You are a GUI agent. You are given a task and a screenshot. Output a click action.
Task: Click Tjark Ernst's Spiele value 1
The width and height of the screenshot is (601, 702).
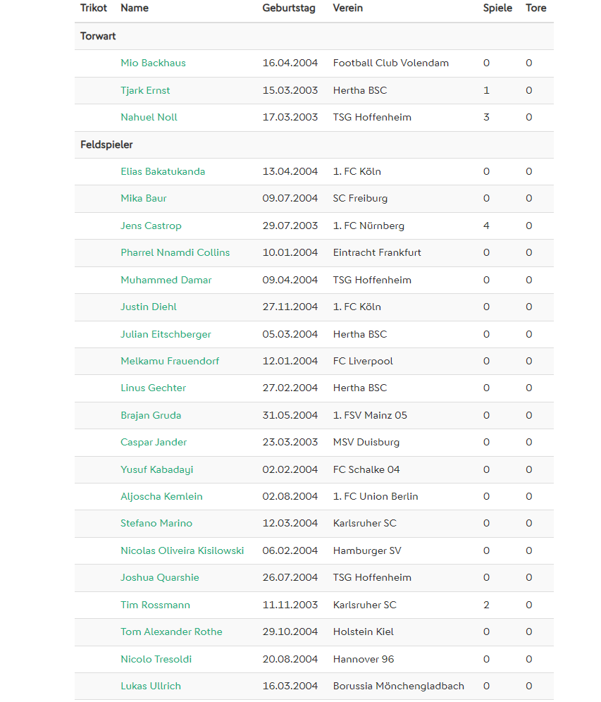coord(486,90)
